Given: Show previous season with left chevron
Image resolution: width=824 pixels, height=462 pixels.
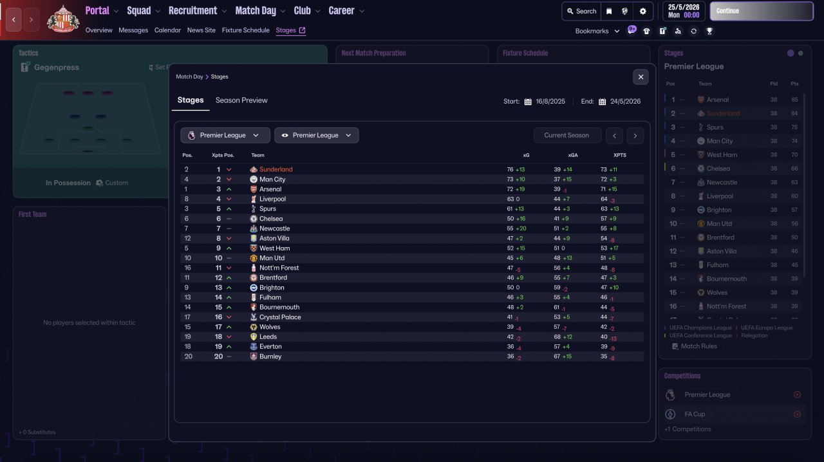Looking at the screenshot, I should pos(615,135).
